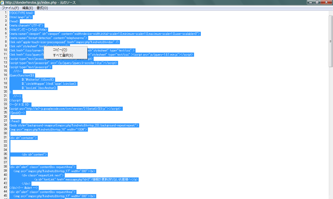This screenshot has width=333, height=199.
Task: Minimize the source viewer window
Action: point(310,2)
